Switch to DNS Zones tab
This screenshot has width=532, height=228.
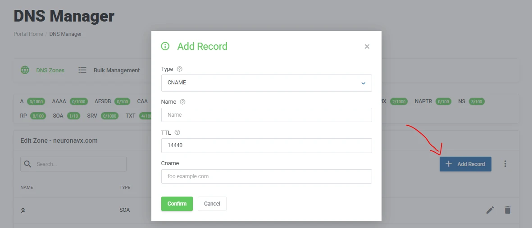point(50,70)
